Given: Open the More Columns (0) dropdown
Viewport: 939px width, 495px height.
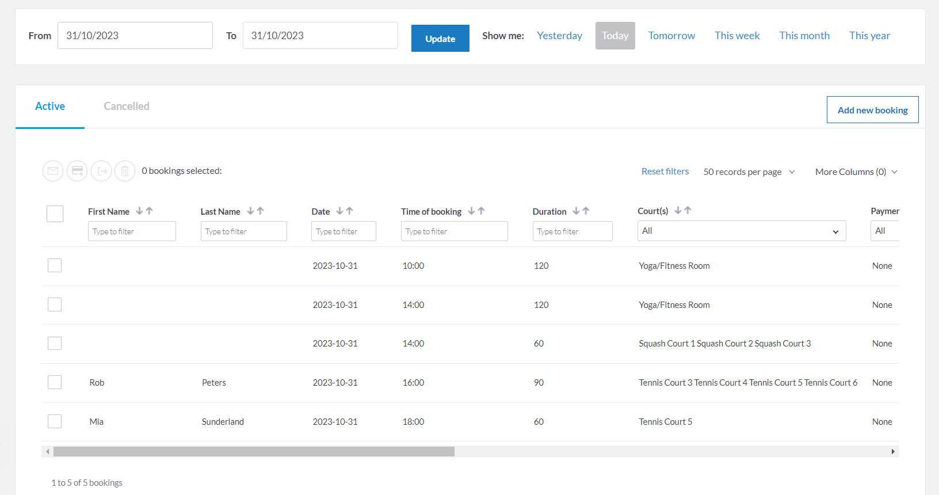Looking at the screenshot, I should click(x=856, y=172).
